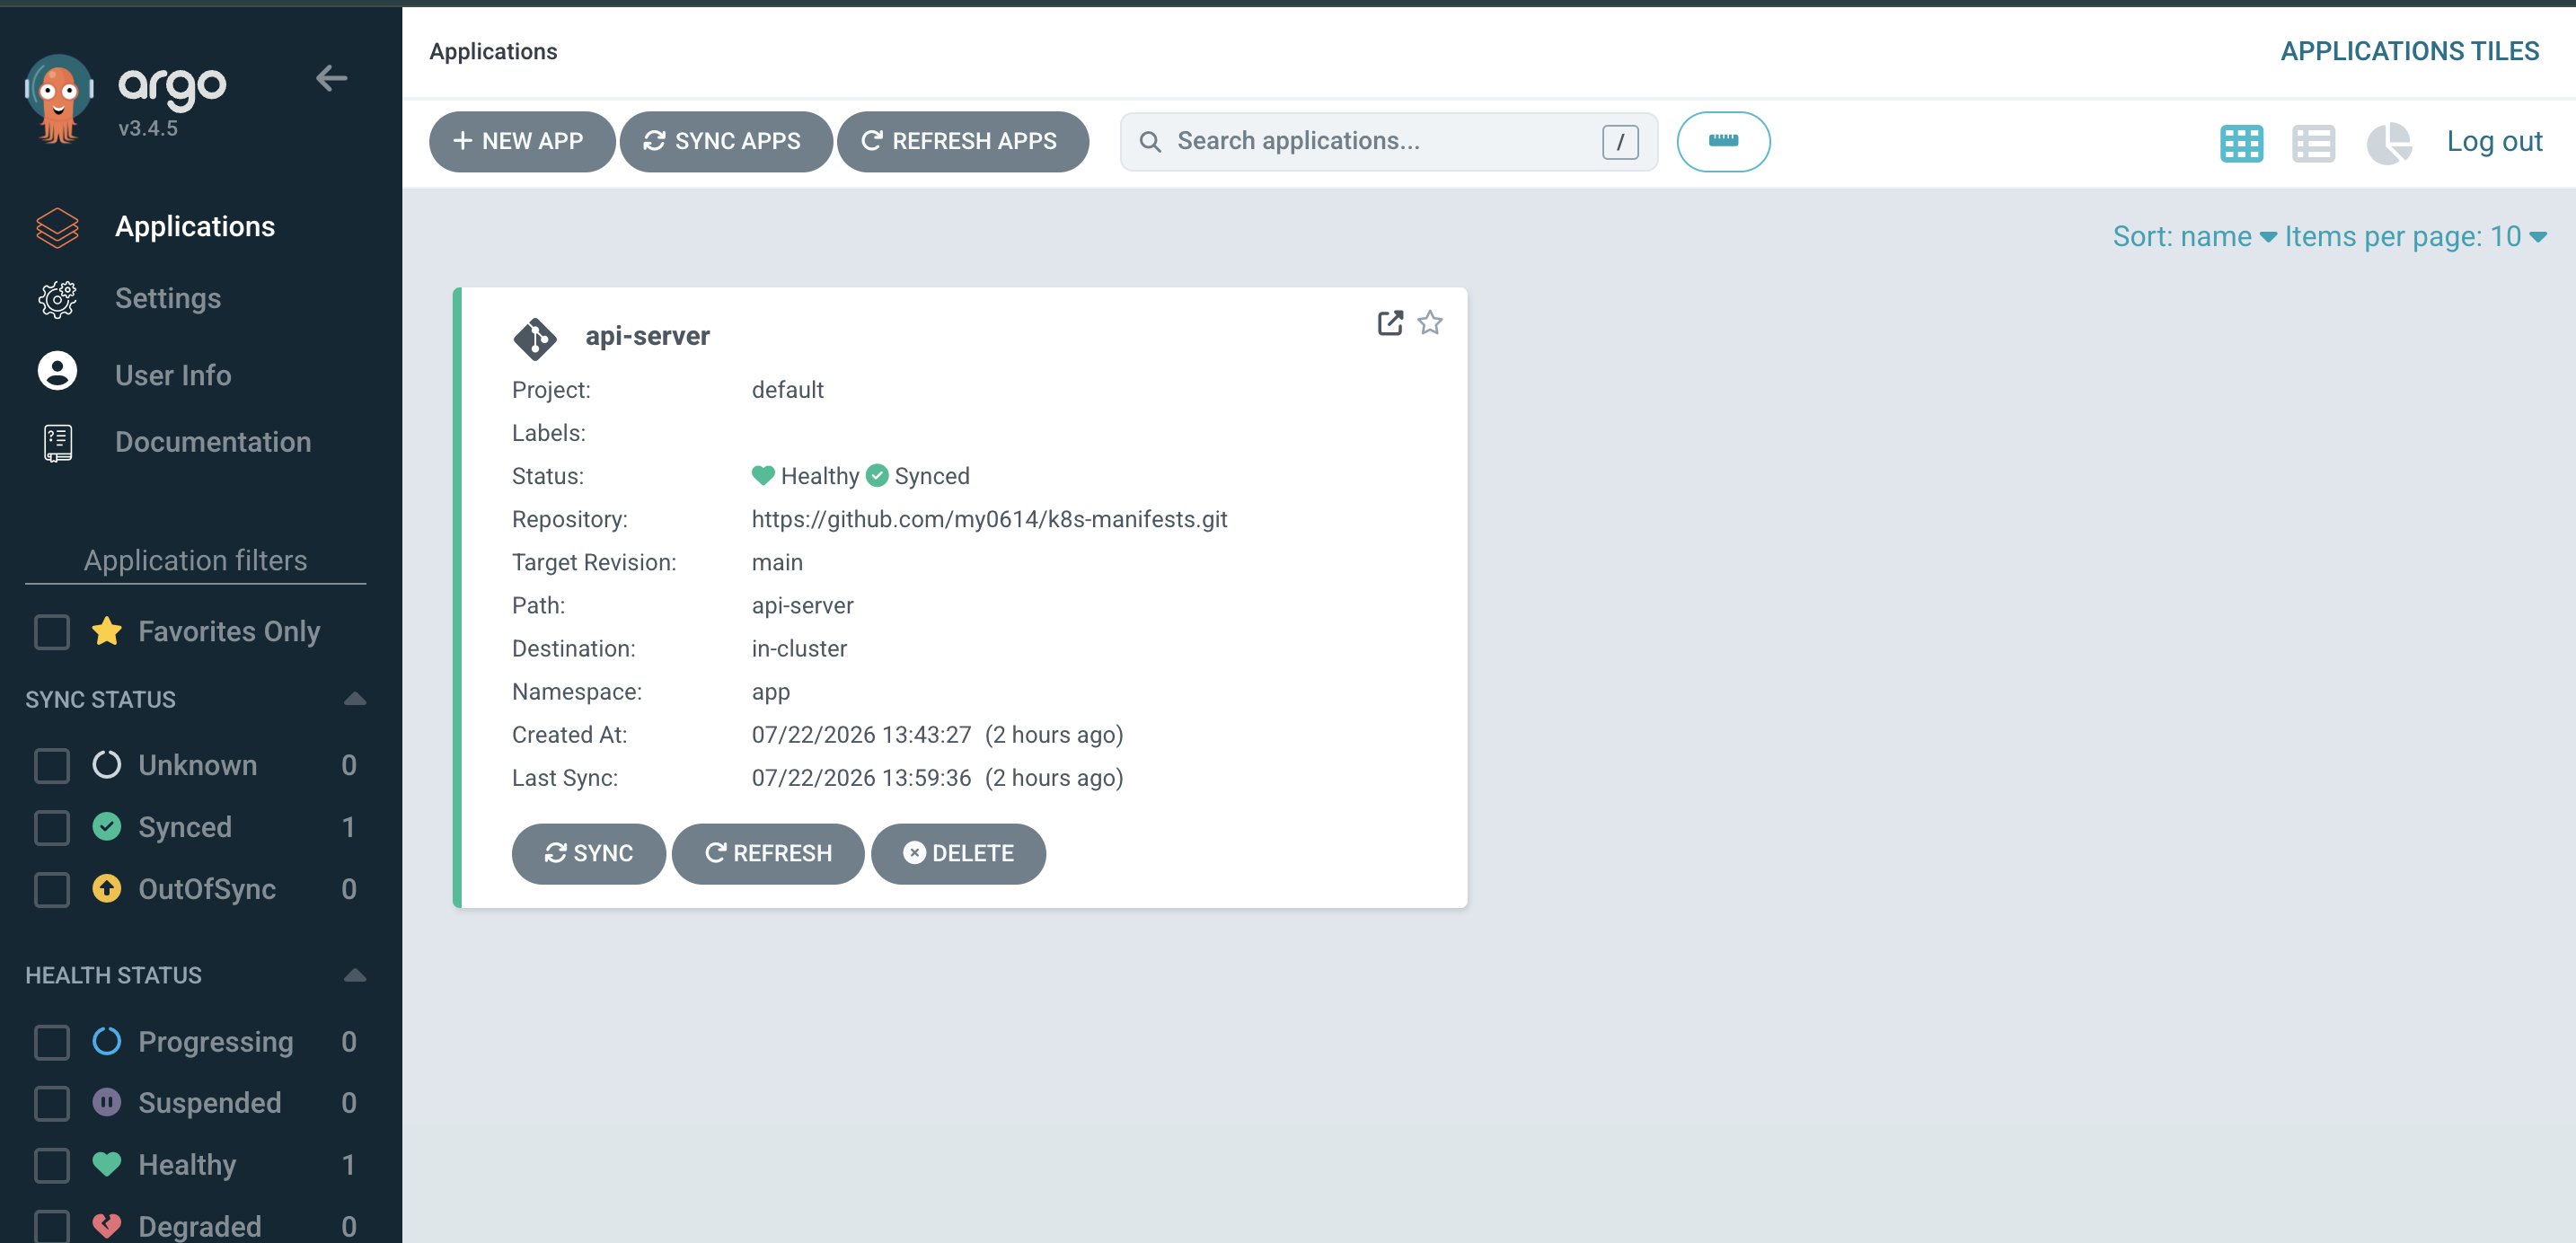2576x1243 pixels.
Task: Click the Unknown sync status circle icon
Action: tap(107, 765)
